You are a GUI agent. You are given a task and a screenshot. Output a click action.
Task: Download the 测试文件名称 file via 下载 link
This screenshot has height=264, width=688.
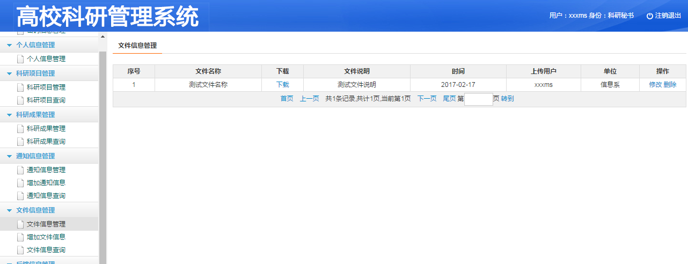283,85
